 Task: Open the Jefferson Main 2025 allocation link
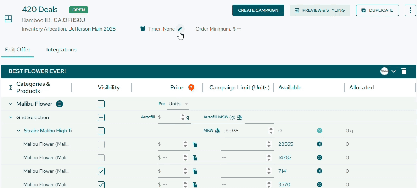[92, 29]
